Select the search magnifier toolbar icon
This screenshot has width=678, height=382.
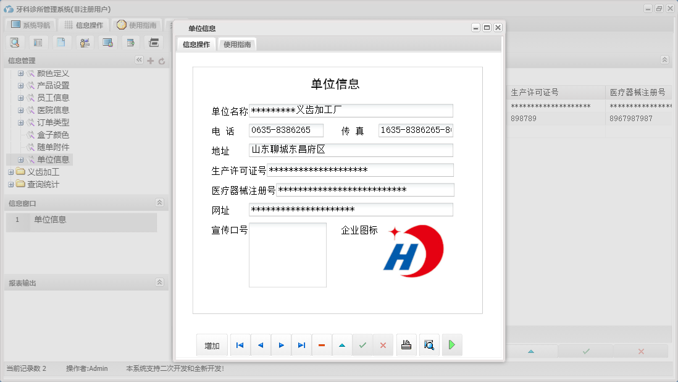click(15, 42)
